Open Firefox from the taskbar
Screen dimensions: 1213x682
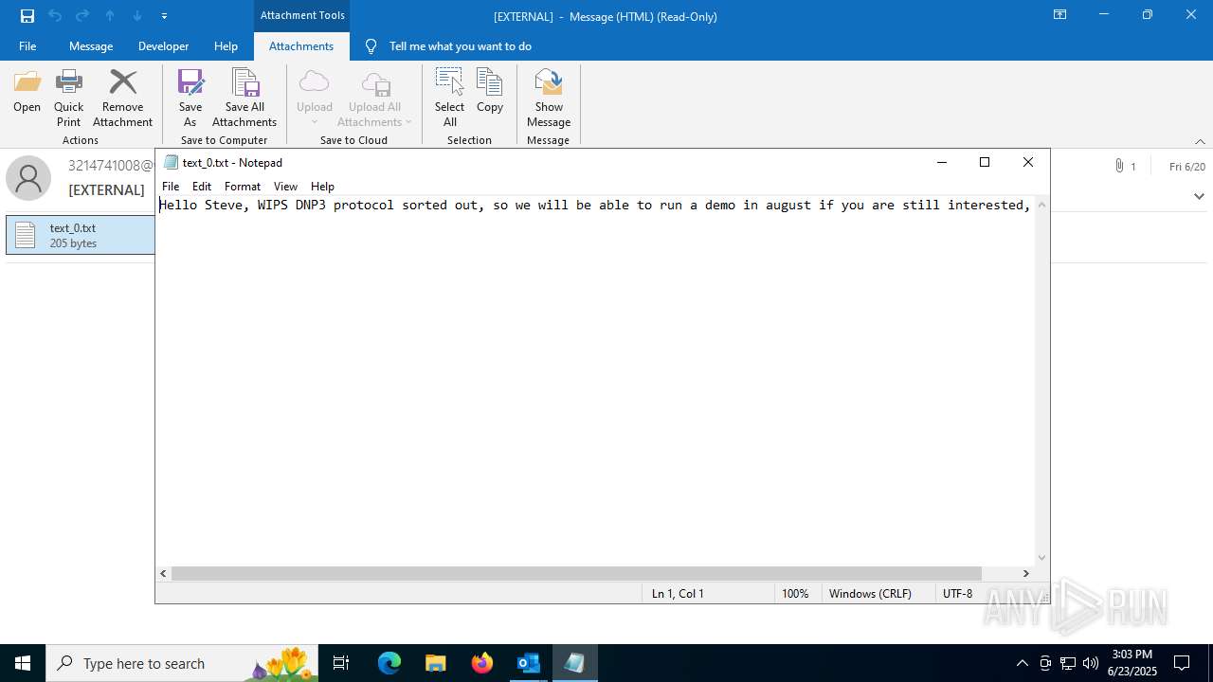point(481,663)
